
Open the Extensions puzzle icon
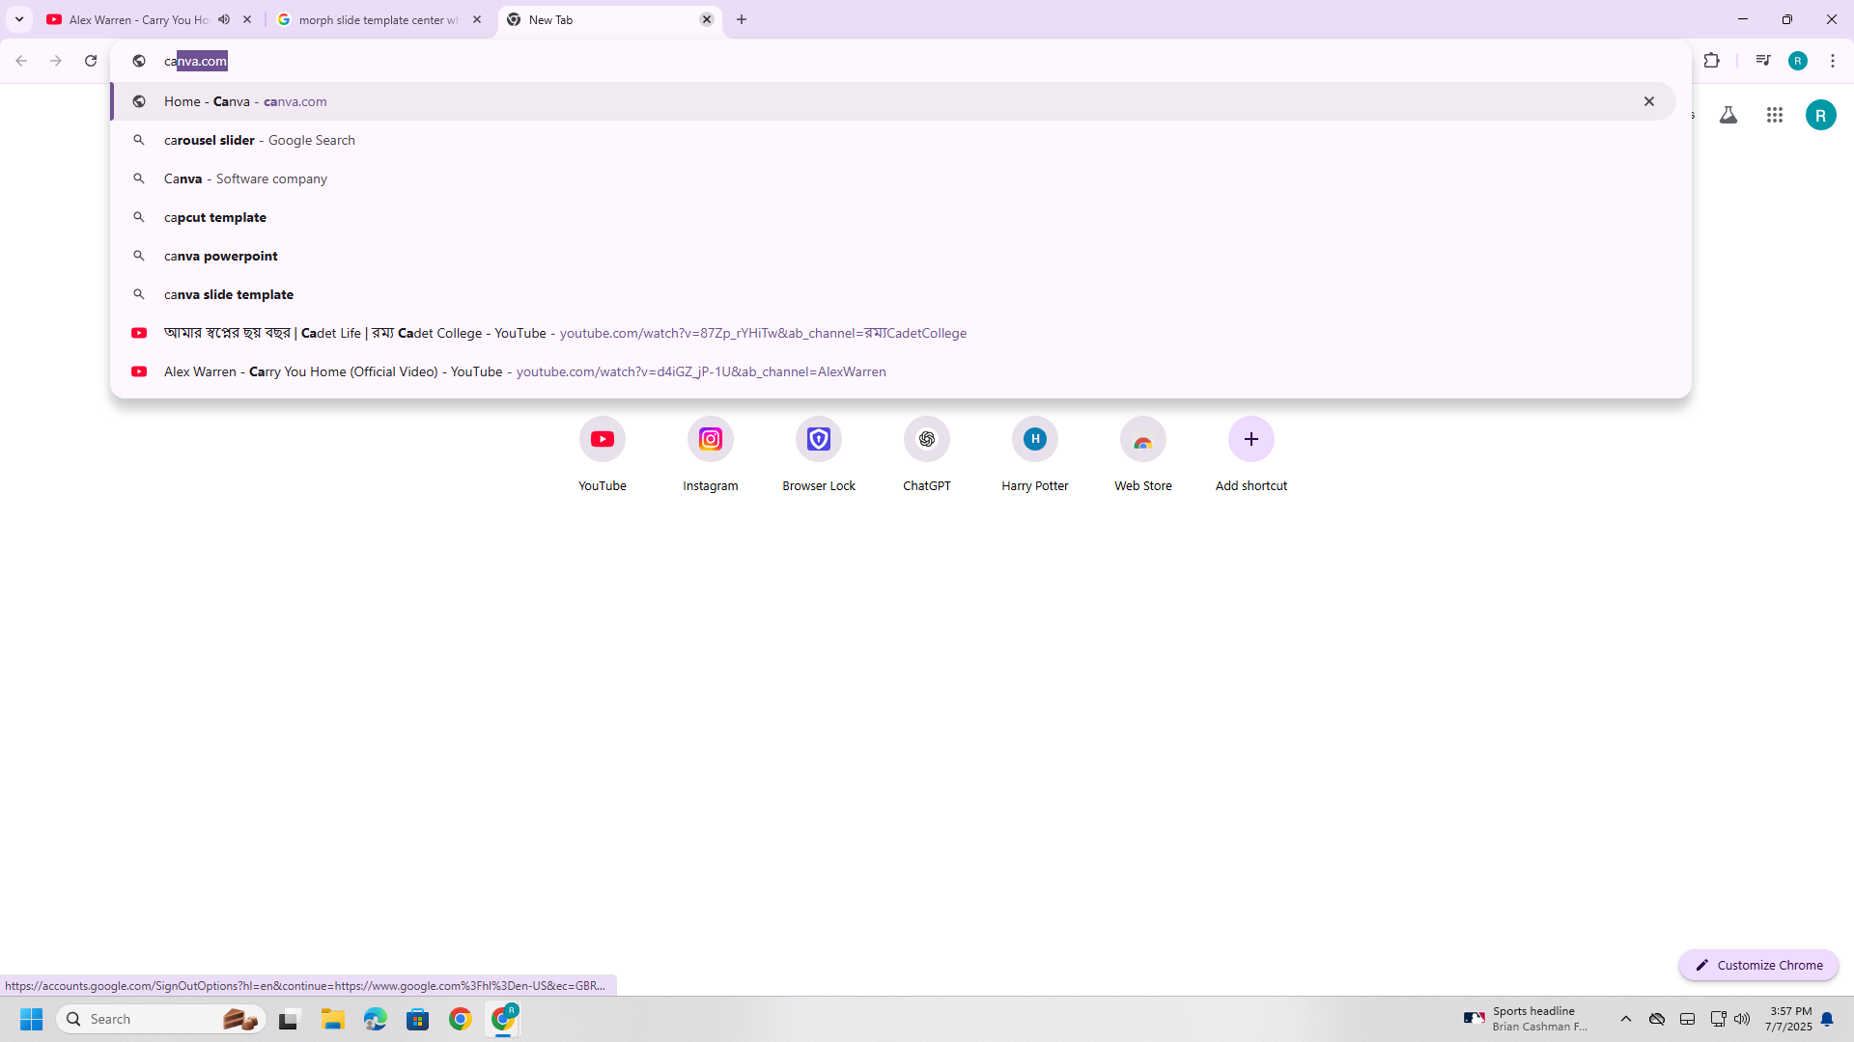(x=1712, y=61)
